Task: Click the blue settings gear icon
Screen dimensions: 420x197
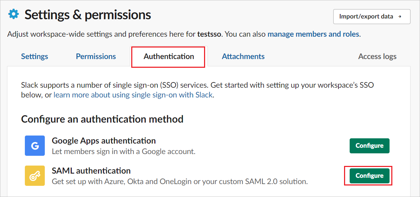Action: pos(14,14)
